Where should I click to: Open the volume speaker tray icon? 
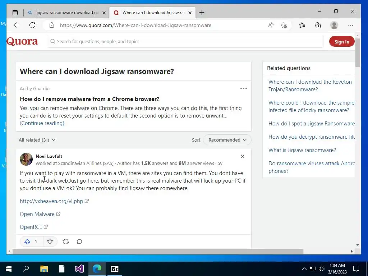pos(321,269)
